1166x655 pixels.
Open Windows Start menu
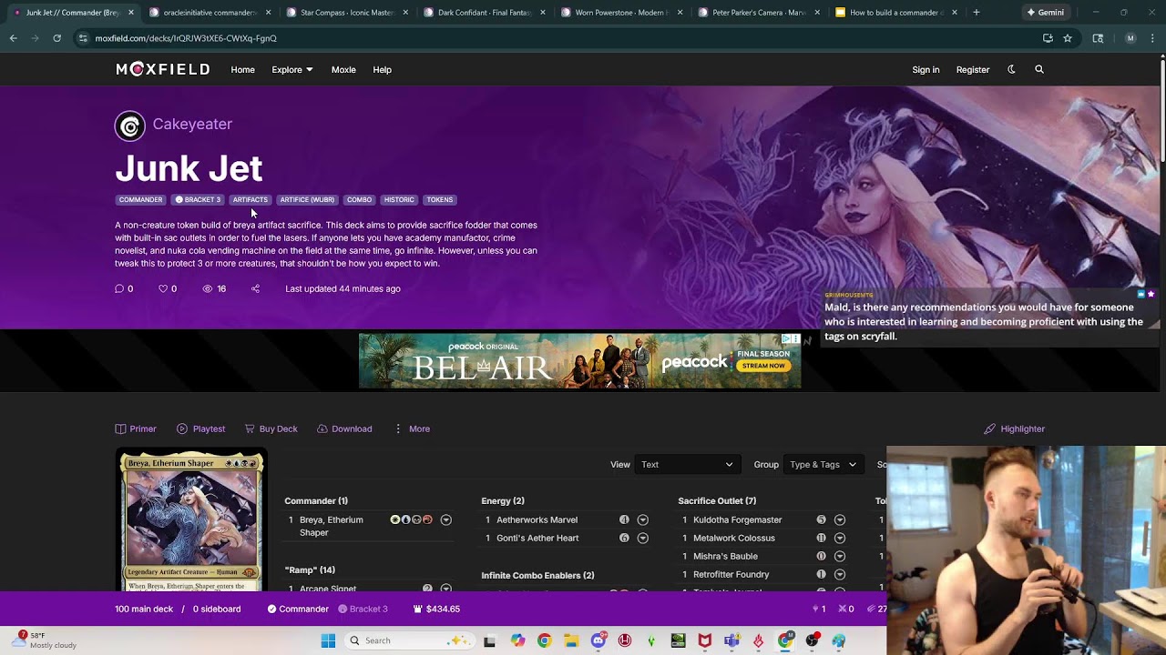click(328, 640)
